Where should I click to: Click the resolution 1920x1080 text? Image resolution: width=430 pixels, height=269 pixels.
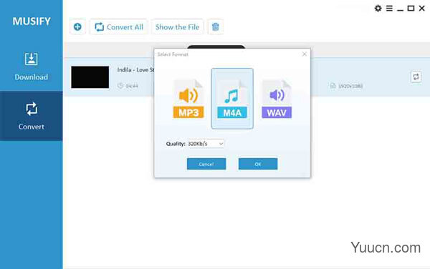tap(350, 86)
